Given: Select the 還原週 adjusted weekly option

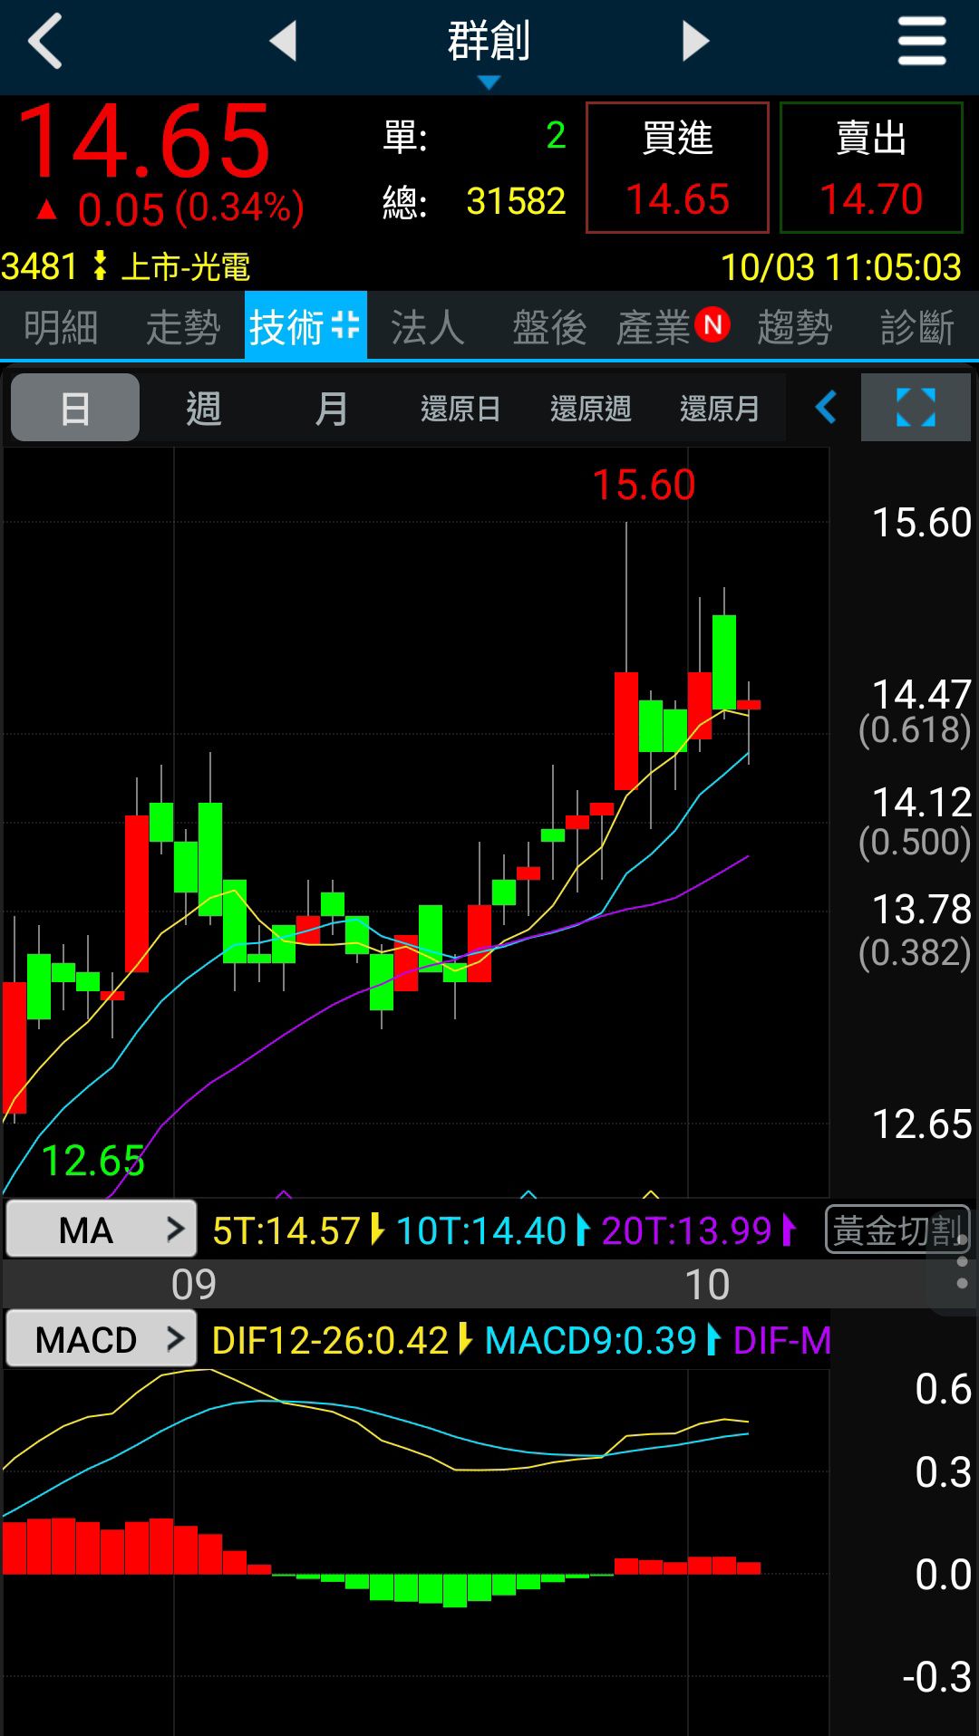Looking at the screenshot, I should [590, 409].
